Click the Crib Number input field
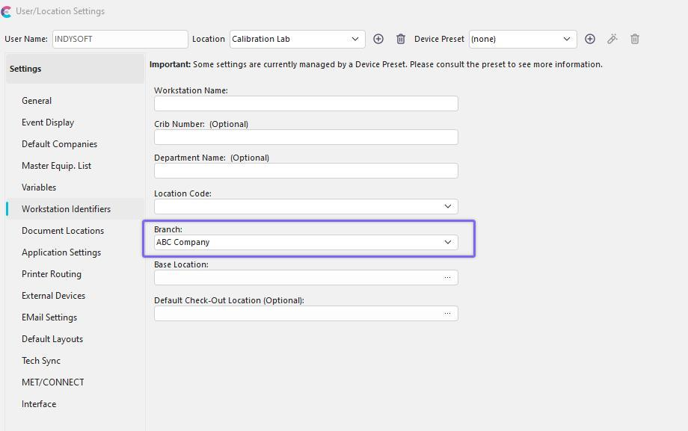Viewport: 688px width, 431px height. click(306, 137)
